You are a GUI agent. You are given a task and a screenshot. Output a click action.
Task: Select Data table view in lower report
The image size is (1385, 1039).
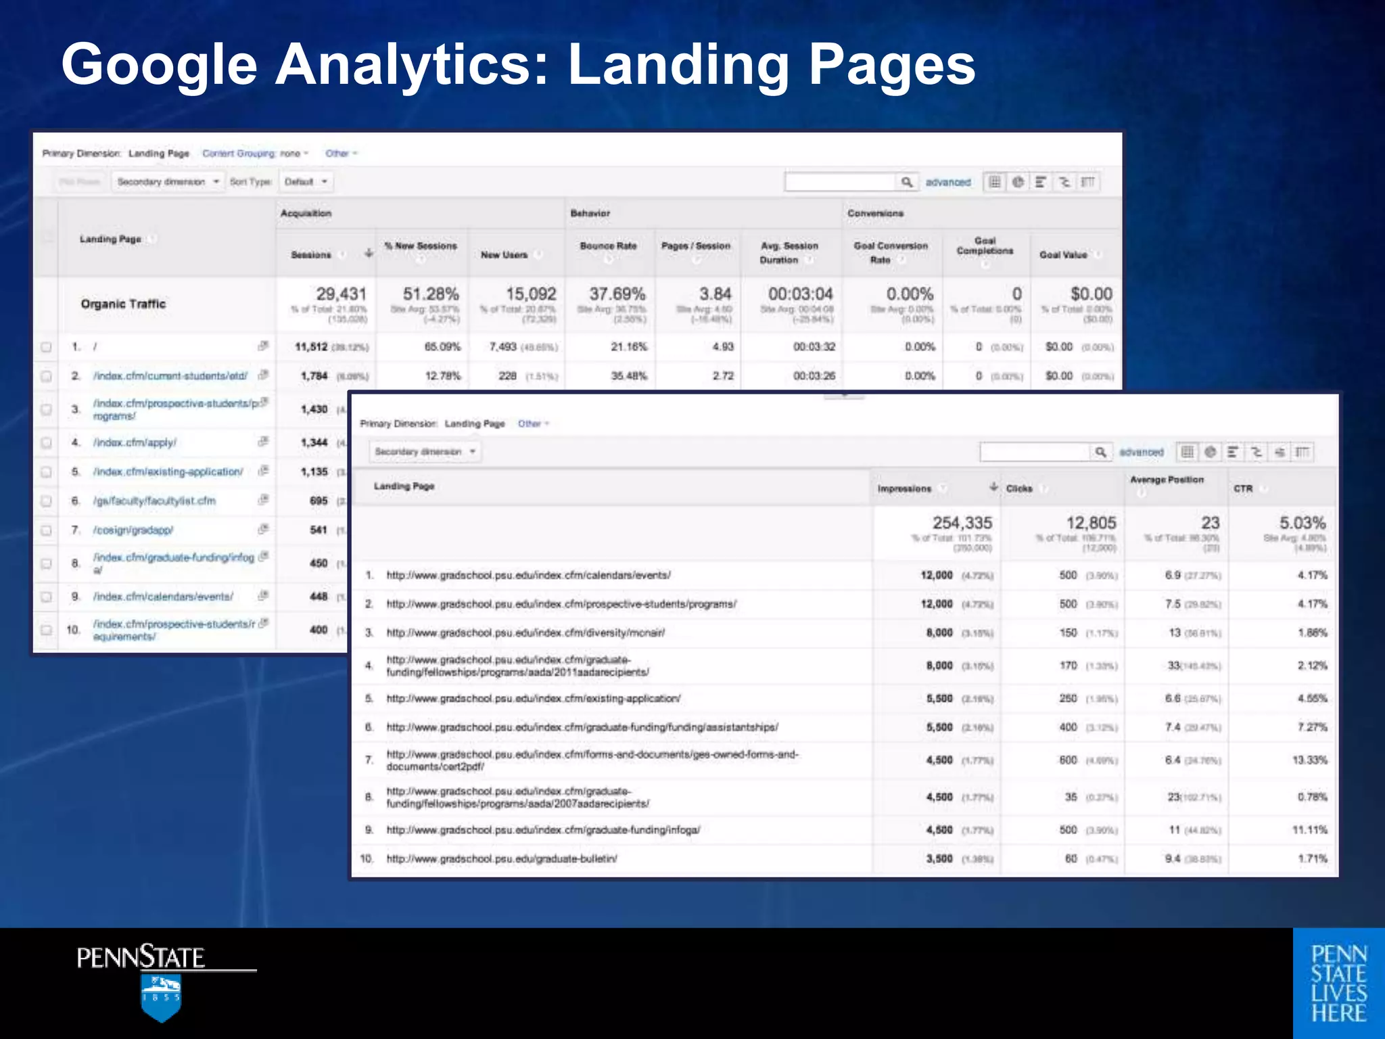pyautogui.click(x=1188, y=452)
